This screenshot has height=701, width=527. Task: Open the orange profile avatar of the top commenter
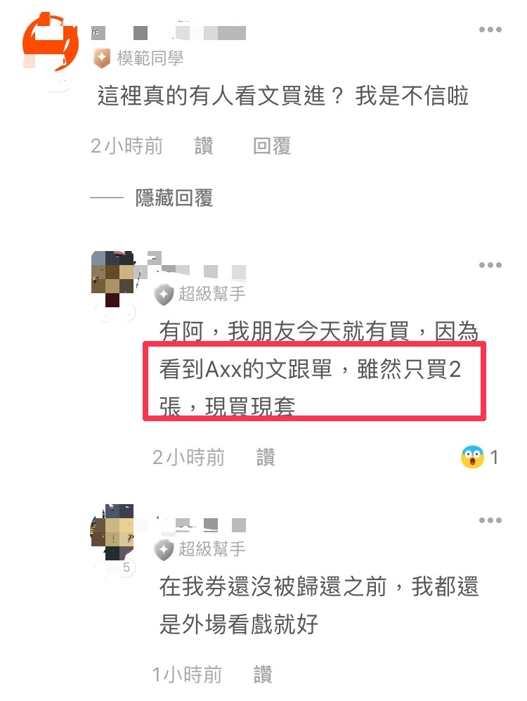click(51, 42)
